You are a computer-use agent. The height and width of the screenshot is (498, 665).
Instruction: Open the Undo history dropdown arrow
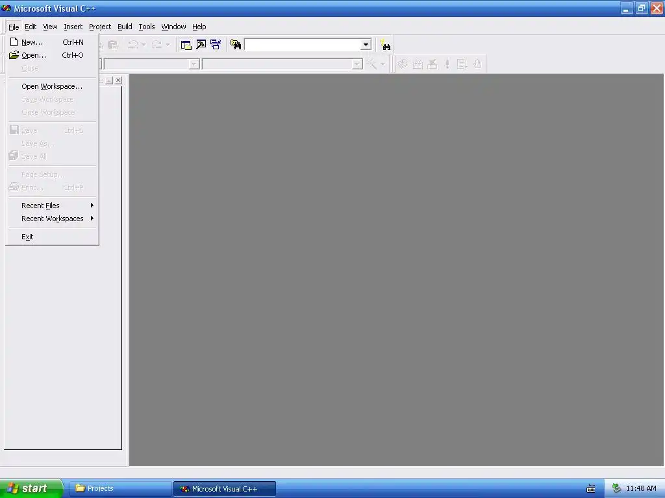(144, 45)
